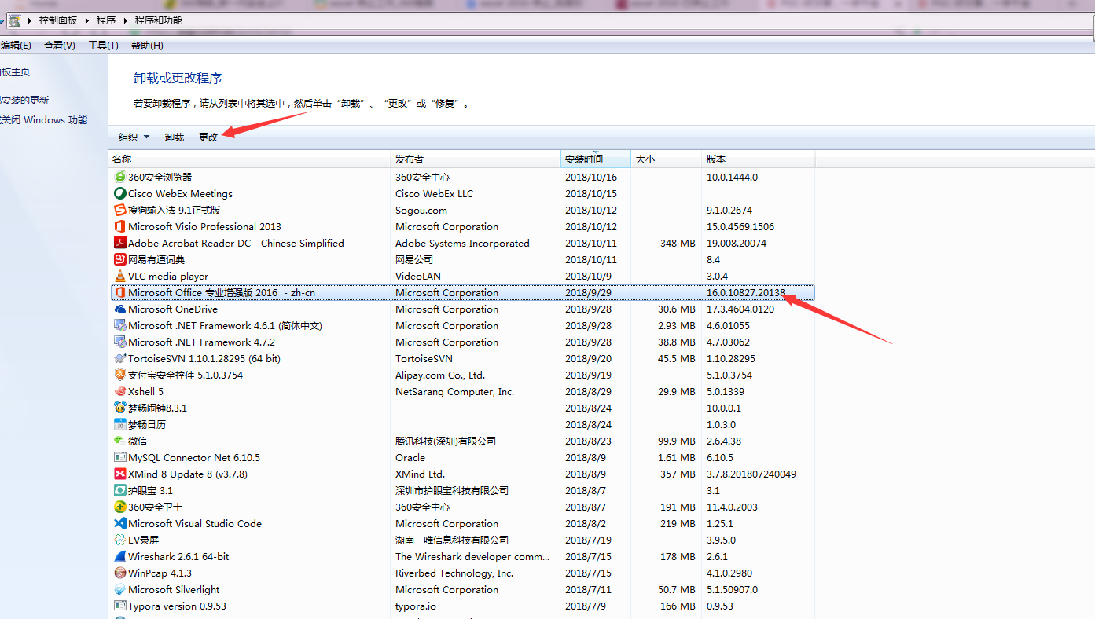Click the 梦畅闹钟8.3.1 icon
Viewport: 1095px width, 619px height.
tap(120, 408)
